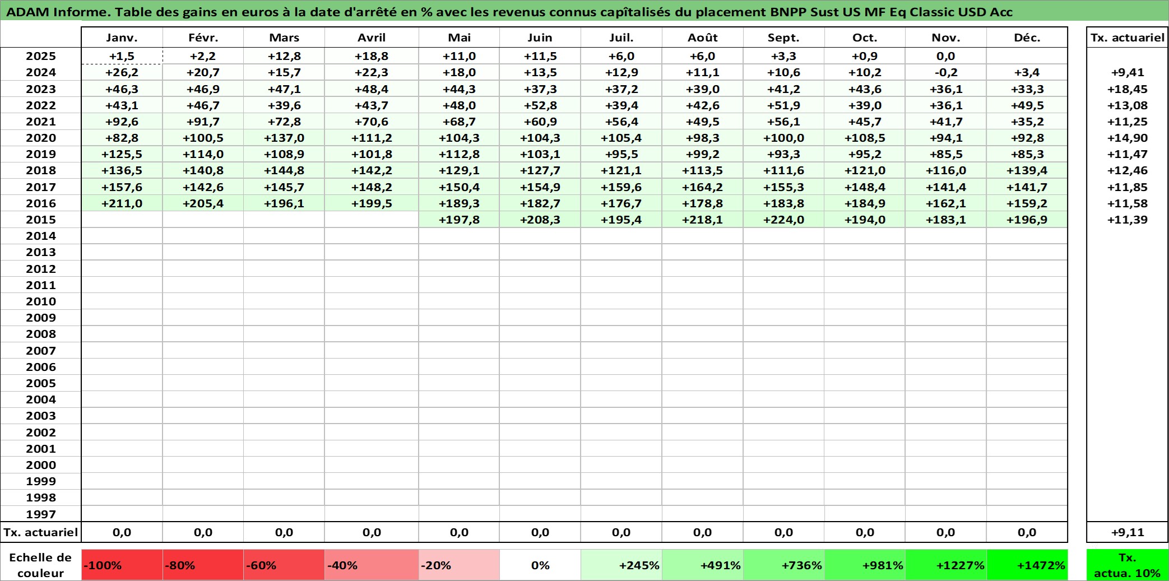Click the -60% color scale swatch

[284, 565]
